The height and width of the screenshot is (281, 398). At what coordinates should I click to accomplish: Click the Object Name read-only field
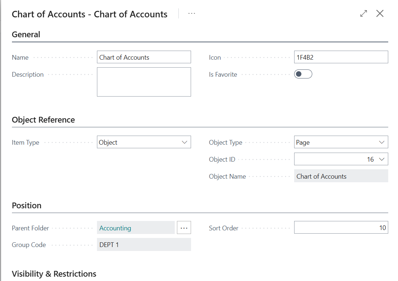pos(341,176)
